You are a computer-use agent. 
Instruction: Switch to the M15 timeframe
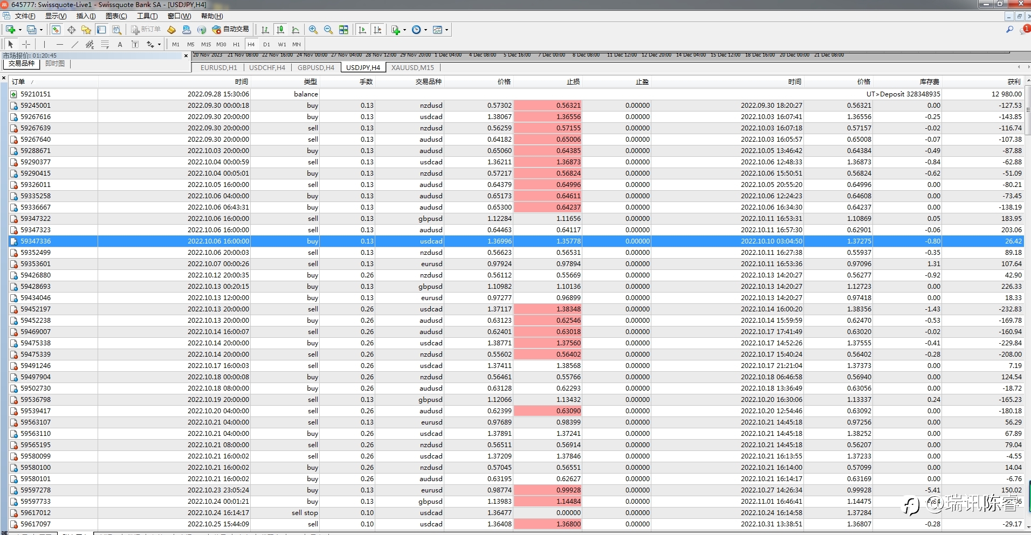click(206, 44)
